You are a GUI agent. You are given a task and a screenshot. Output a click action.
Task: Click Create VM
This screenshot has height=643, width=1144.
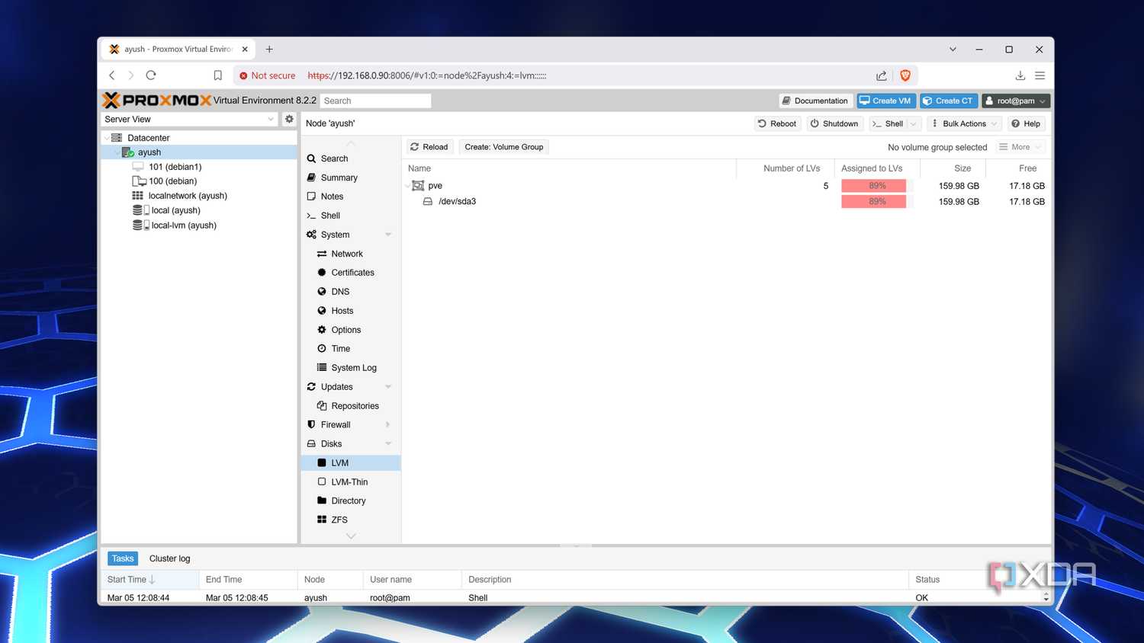tap(886, 101)
